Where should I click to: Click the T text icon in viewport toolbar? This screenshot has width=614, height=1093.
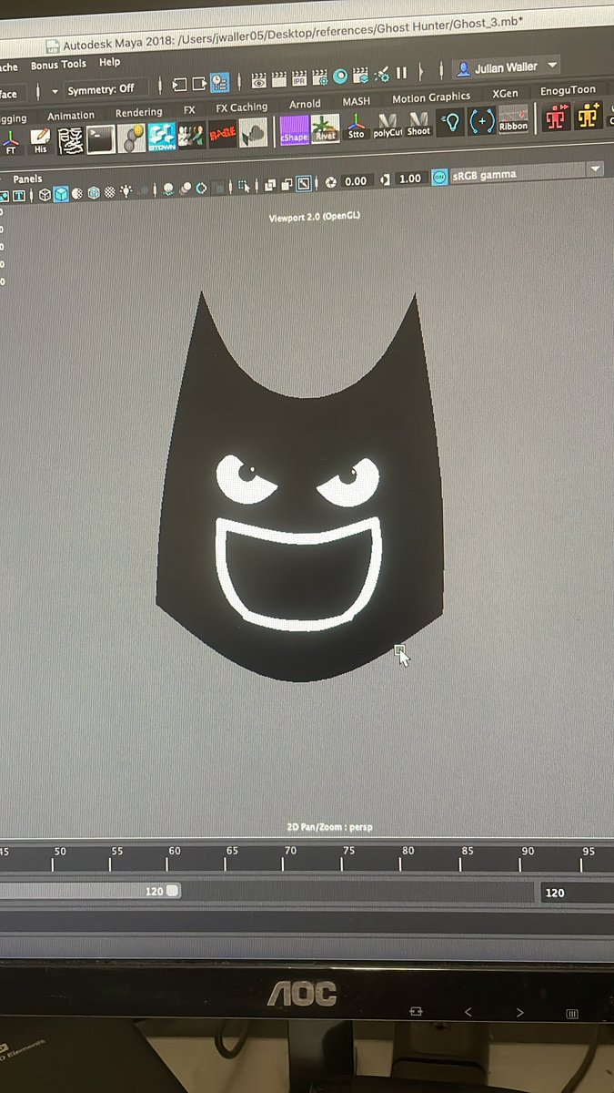click(18, 196)
